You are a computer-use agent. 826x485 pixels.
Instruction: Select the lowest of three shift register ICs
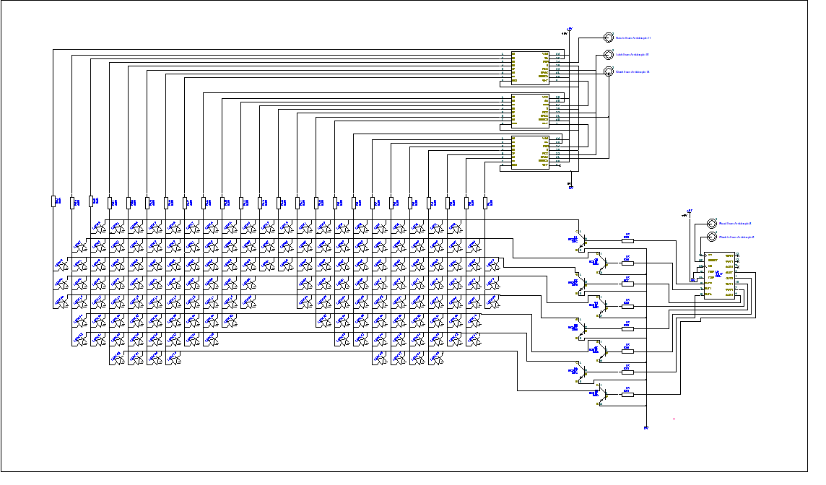pos(531,153)
